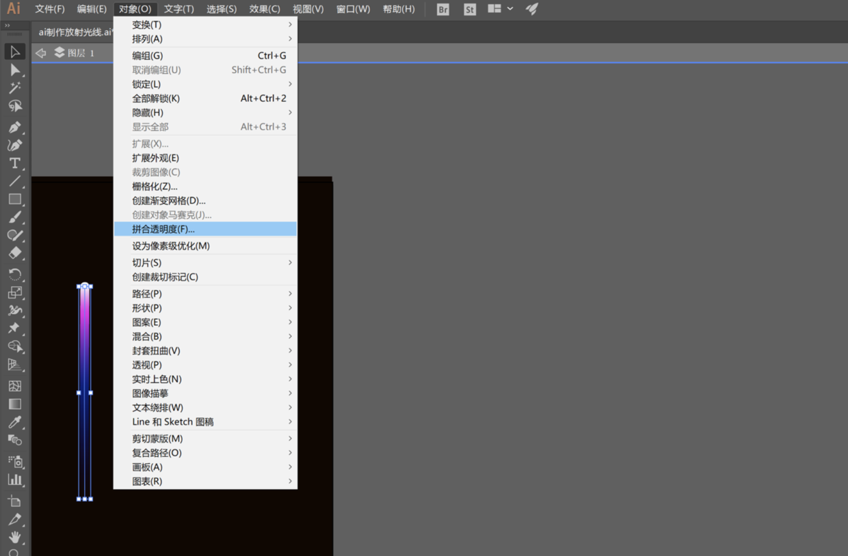
Task: Select the Scale tool
Action: pos(15,292)
